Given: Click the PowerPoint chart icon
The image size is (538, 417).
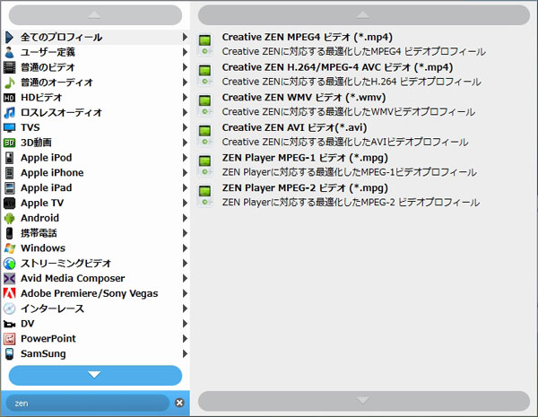Looking at the screenshot, I should pyautogui.click(x=10, y=339).
